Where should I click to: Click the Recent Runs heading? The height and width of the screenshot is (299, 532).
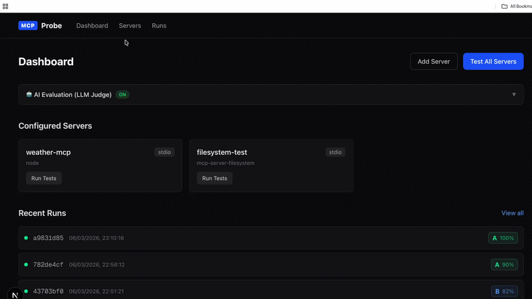click(42, 213)
